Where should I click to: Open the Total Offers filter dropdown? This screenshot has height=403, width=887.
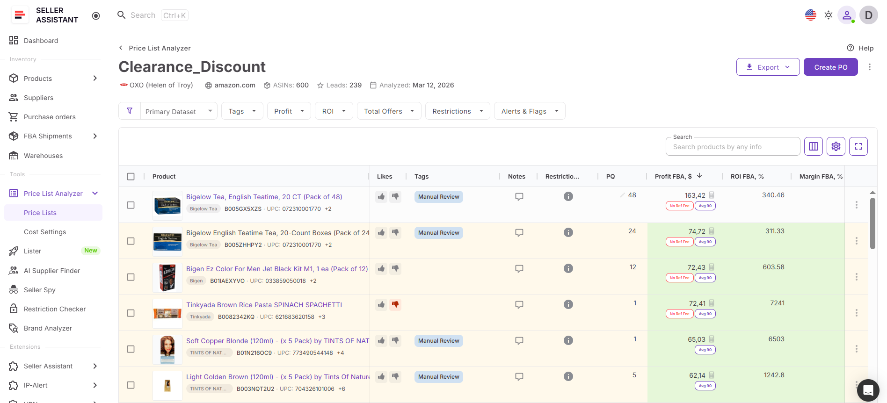[x=389, y=111]
